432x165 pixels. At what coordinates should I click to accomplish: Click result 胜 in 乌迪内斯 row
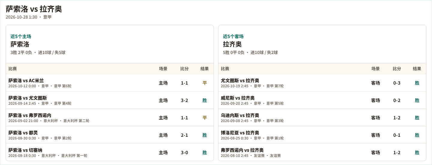[x=417, y=118]
